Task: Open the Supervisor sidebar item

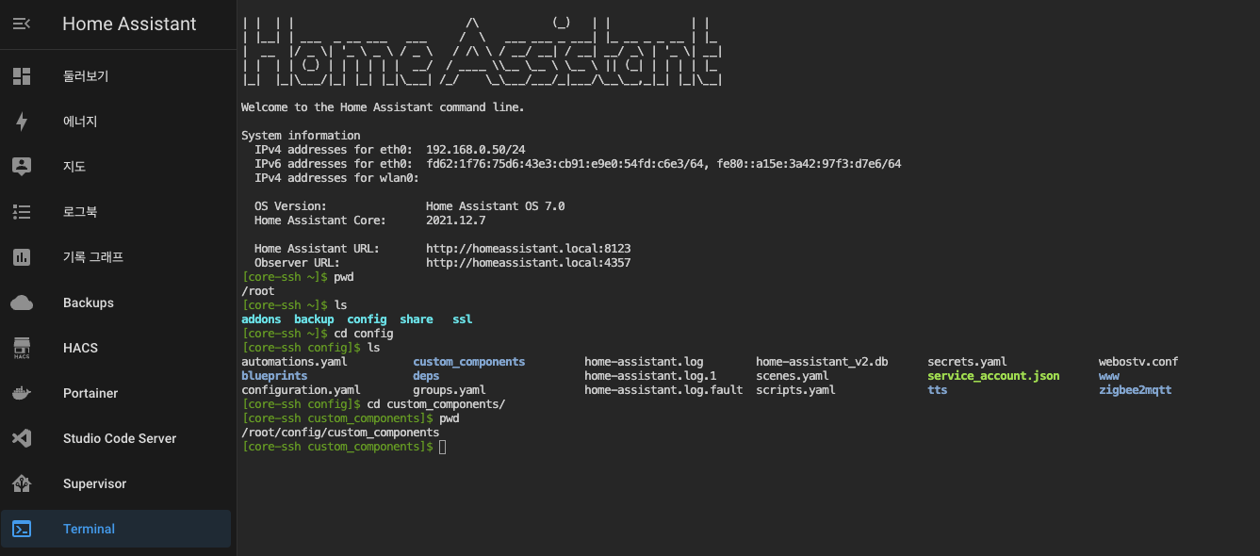Action: click(x=116, y=483)
